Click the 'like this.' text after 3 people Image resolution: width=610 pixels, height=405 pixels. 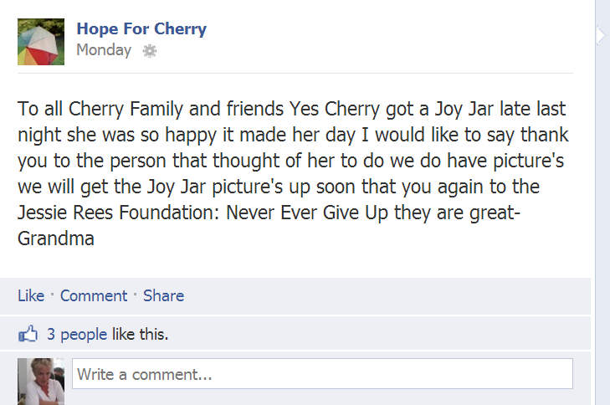click(140, 334)
